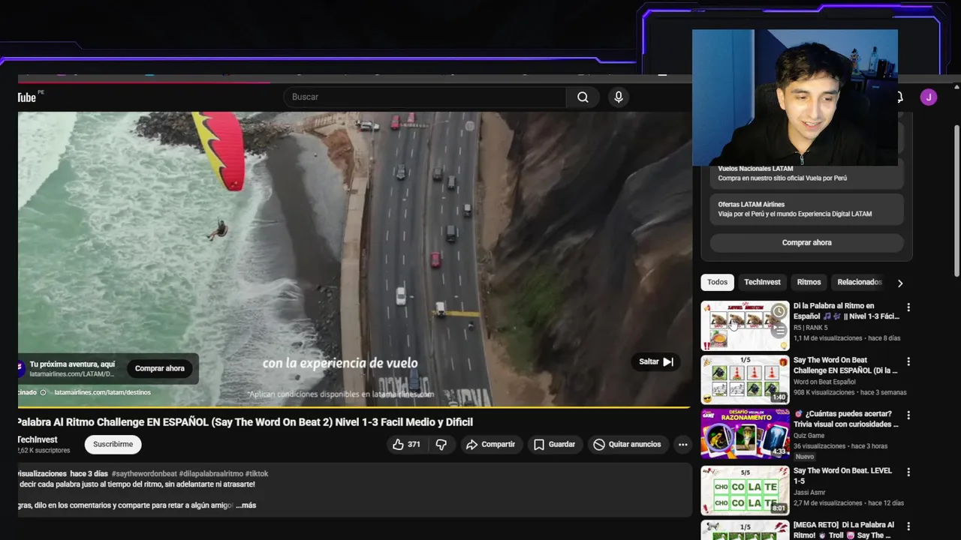Open options for Say The Word LEVEL 1-5
Image resolution: width=961 pixels, height=540 pixels.
click(908, 472)
